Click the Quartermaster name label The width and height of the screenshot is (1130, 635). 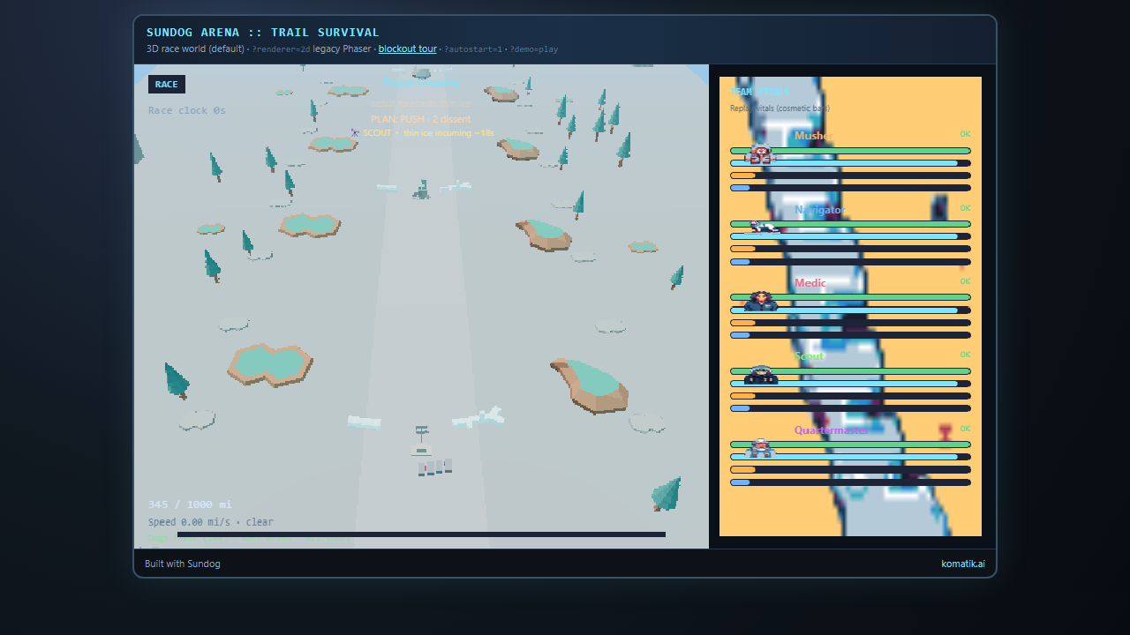click(x=831, y=430)
